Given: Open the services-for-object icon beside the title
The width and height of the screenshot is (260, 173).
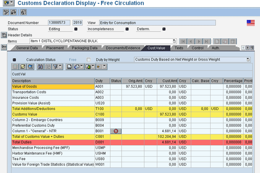Looking at the screenshot, I should 6,3.
